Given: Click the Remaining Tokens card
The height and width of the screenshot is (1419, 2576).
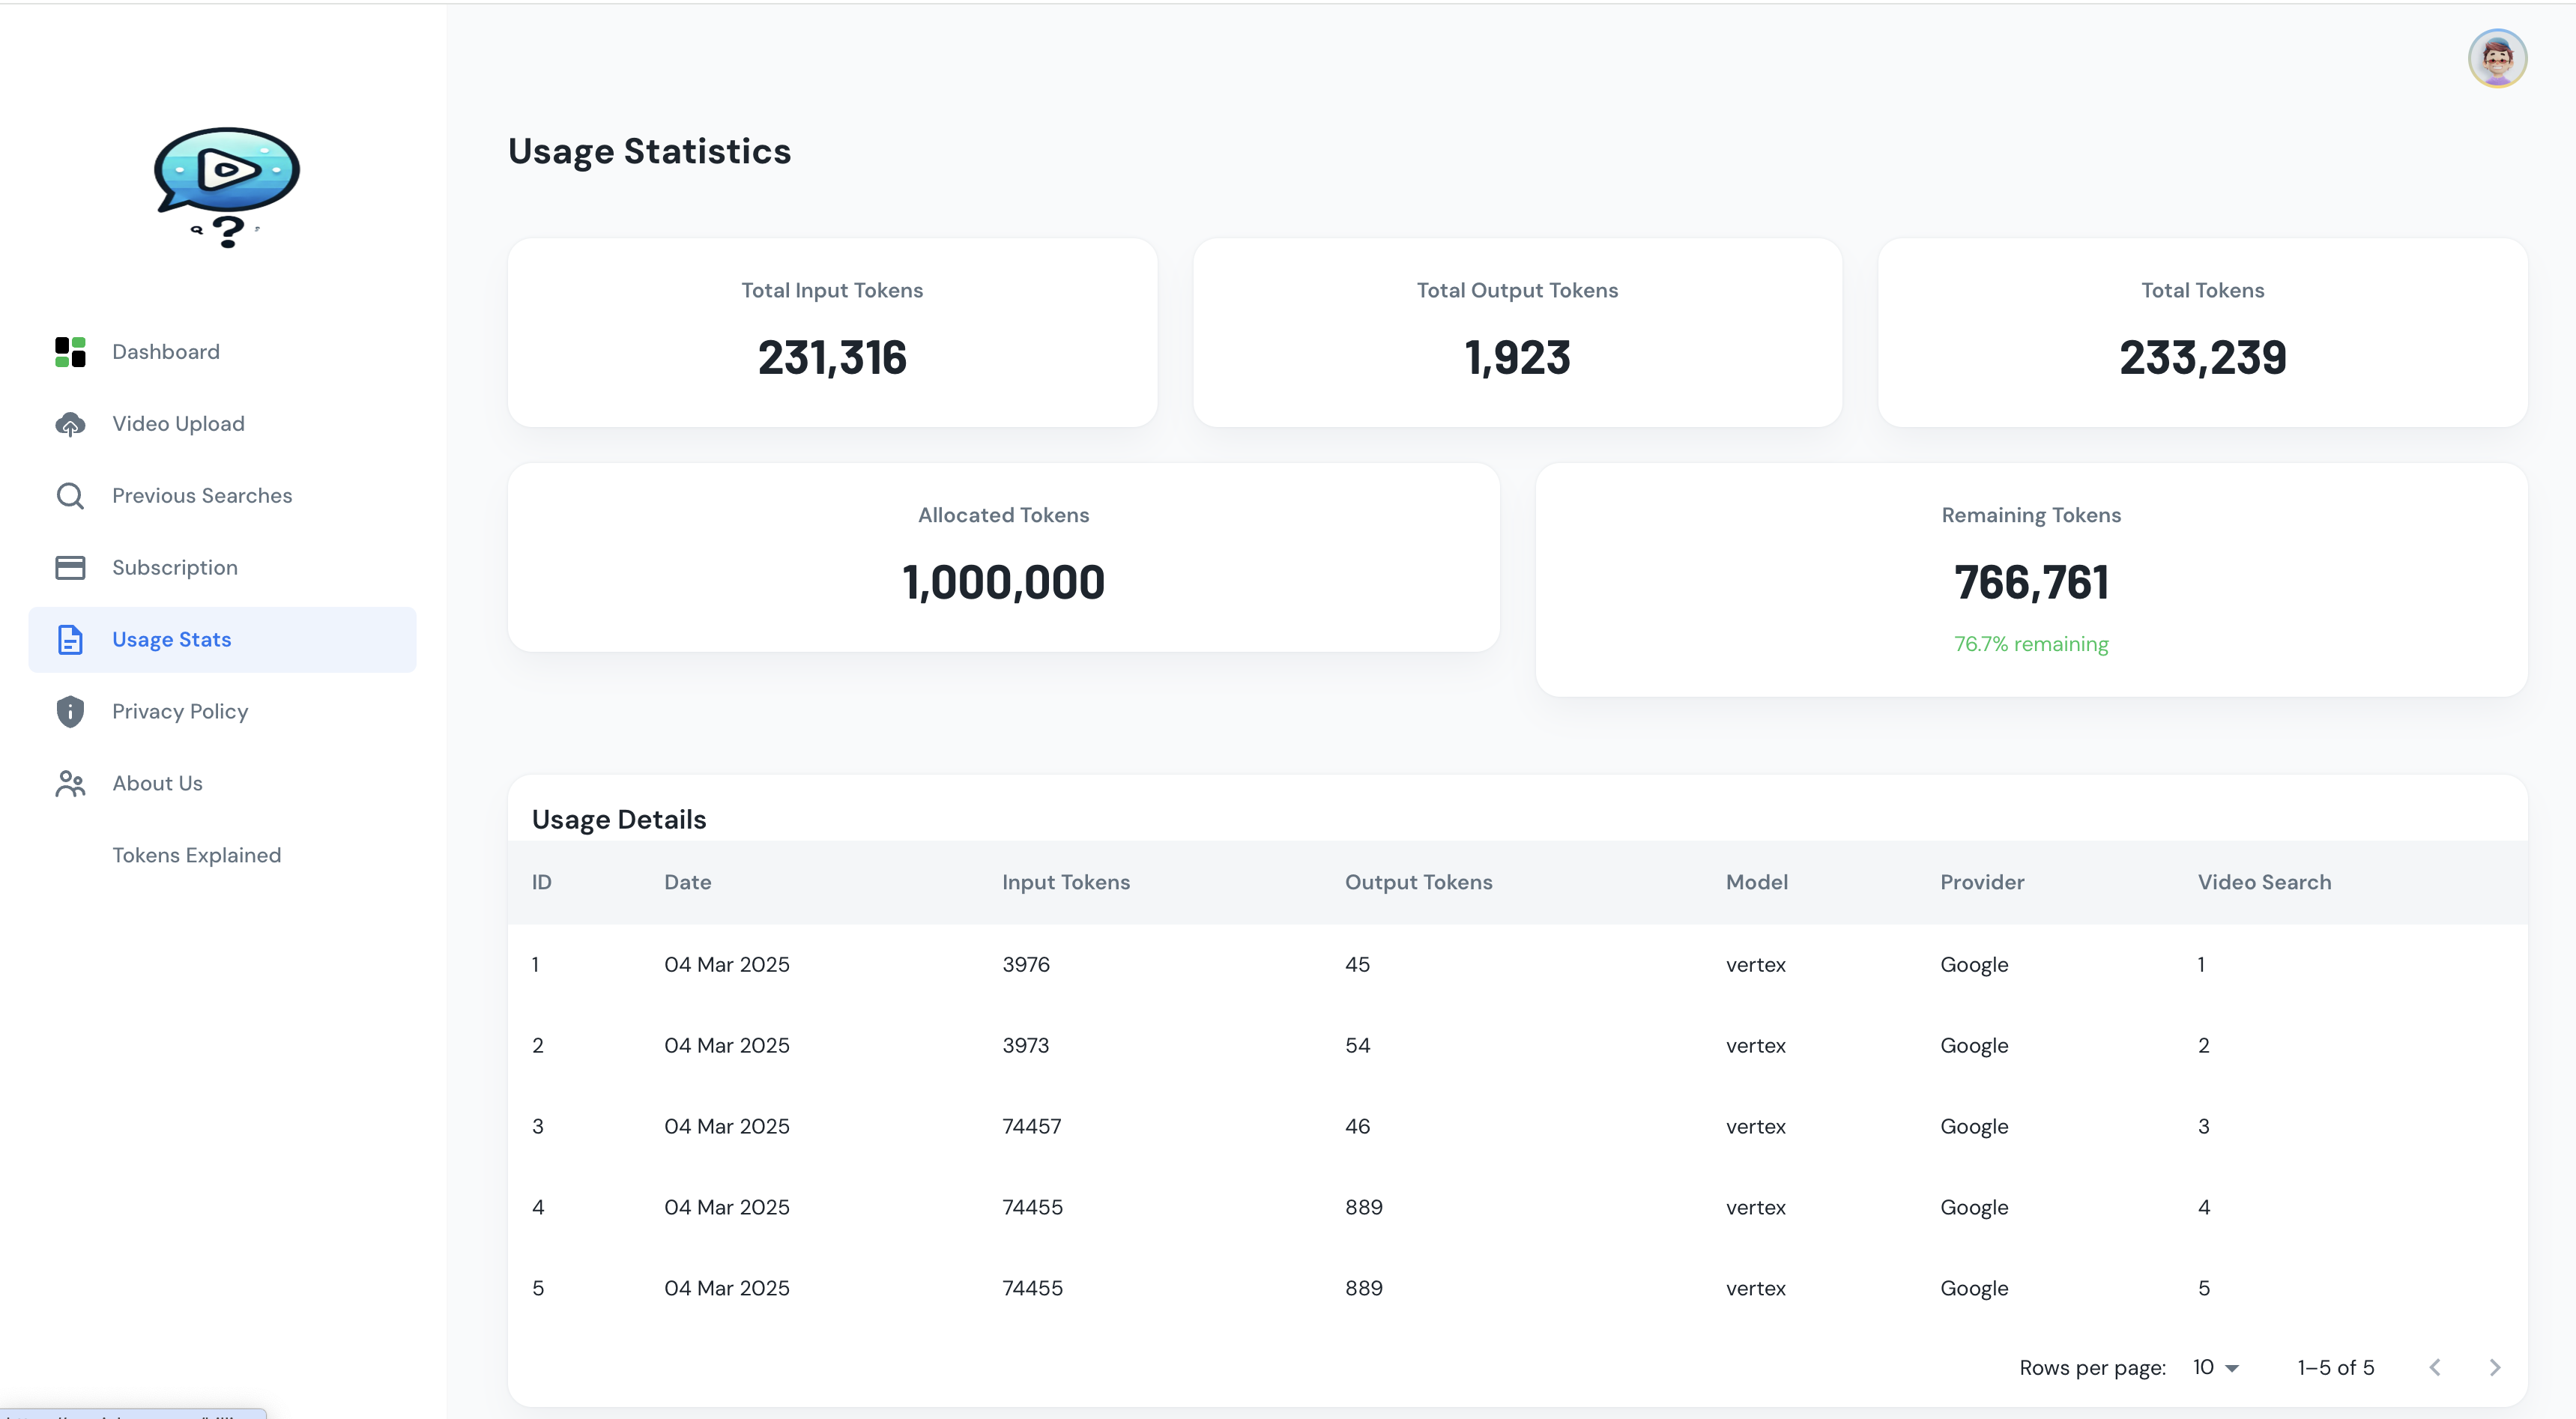Looking at the screenshot, I should [x=2030, y=580].
